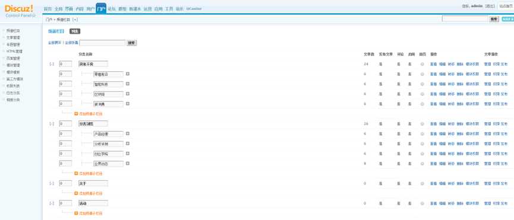Open the 论坛 top navigation tab

(x=112, y=9)
